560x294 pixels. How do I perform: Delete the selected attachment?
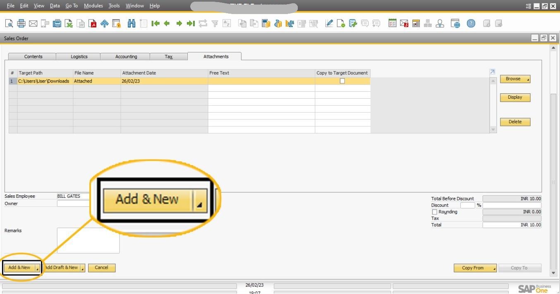pyautogui.click(x=515, y=122)
